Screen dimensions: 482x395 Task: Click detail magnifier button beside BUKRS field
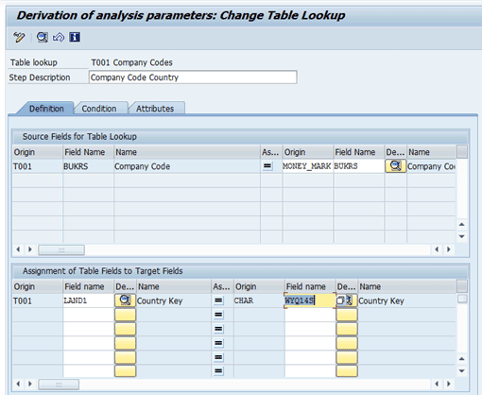[x=395, y=166]
